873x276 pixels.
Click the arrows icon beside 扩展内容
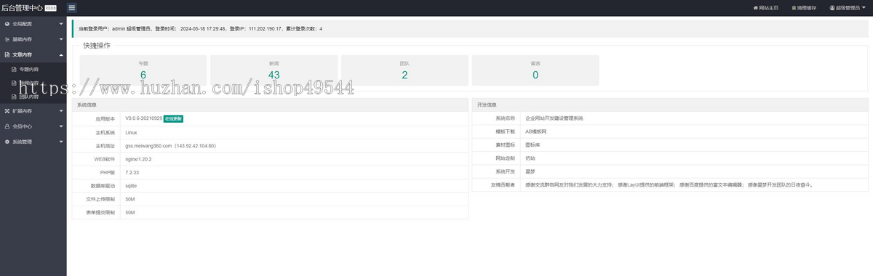[x=7, y=111]
